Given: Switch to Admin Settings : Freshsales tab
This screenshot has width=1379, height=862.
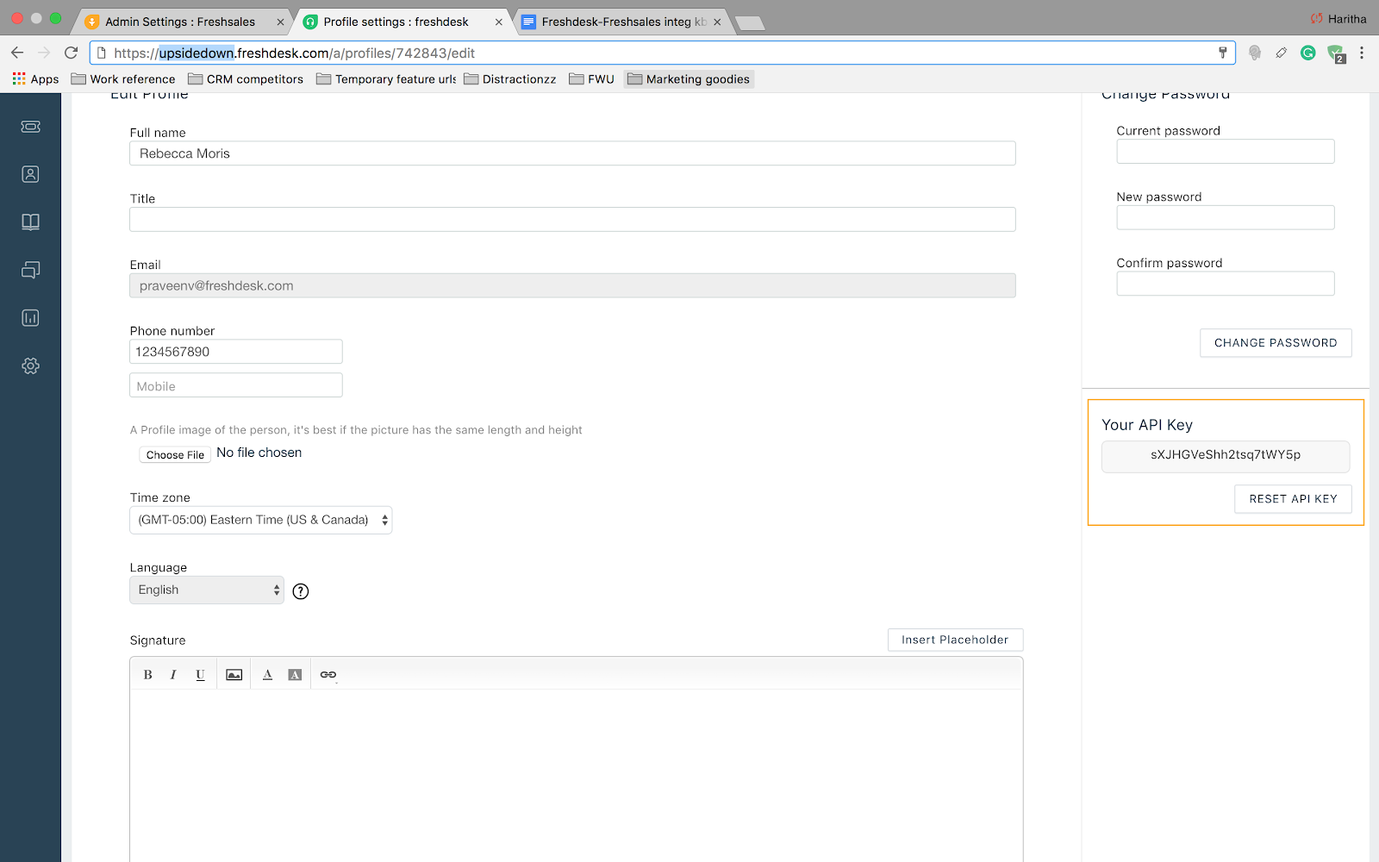Looking at the screenshot, I should point(180,22).
